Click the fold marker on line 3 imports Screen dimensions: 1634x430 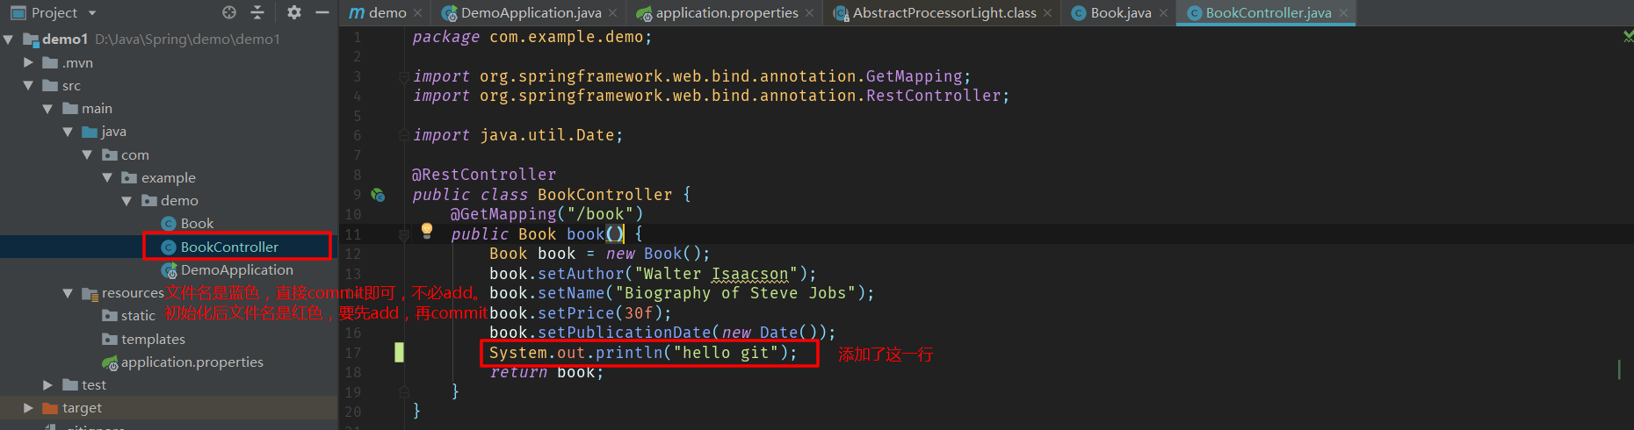click(x=403, y=76)
